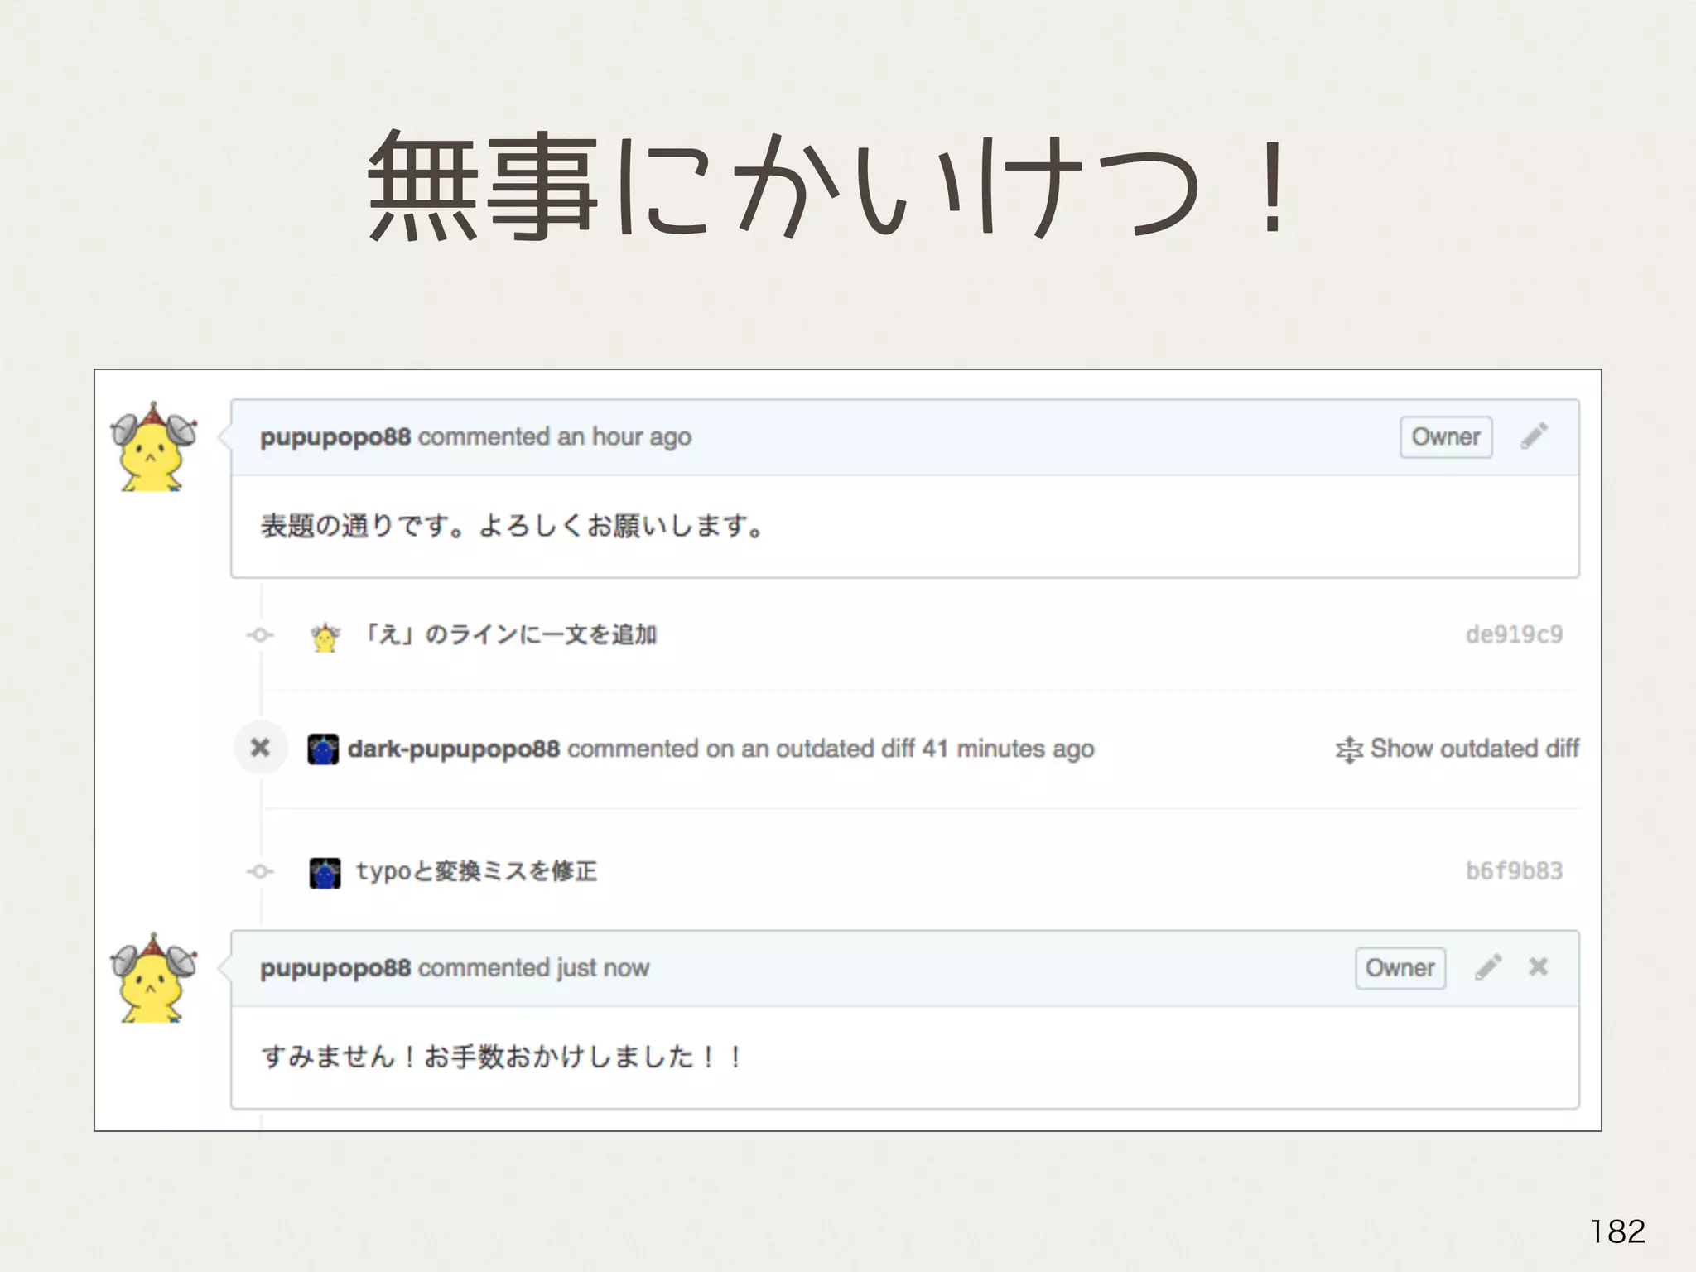Image resolution: width=1696 pixels, height=1272 pixels.
Task: Click commit node icon beside typo fix commit
Action: point(261,872)
